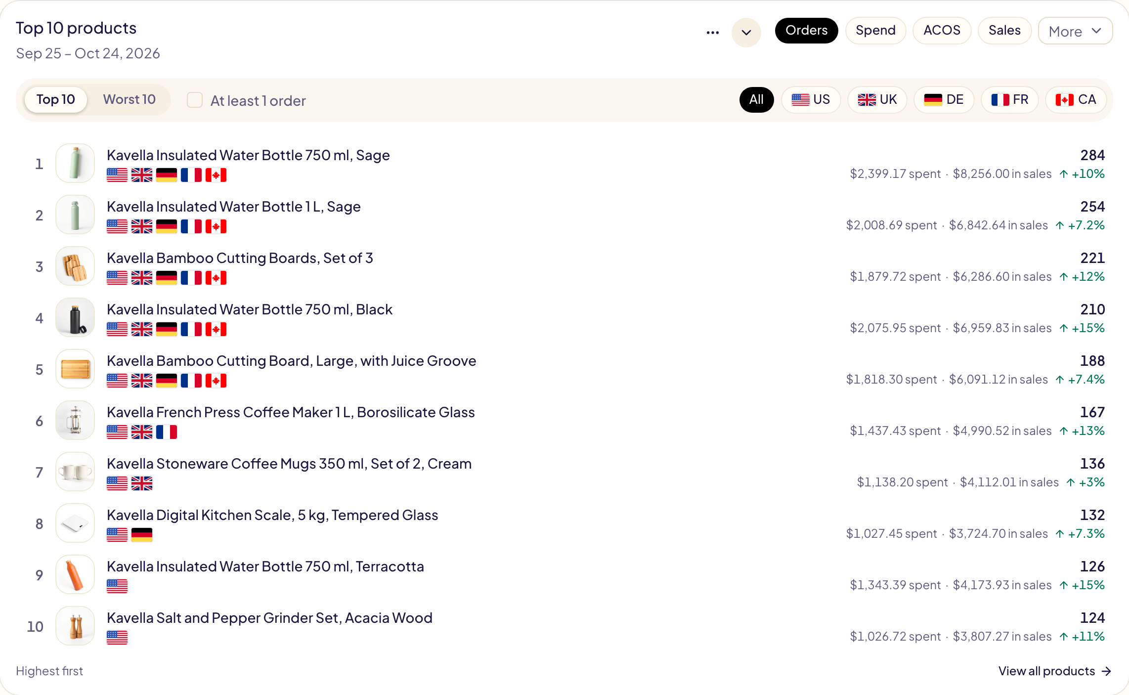Click the Large Cutting Board thumbnail
This screenshot has height=695, width=1129.
75,369
